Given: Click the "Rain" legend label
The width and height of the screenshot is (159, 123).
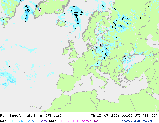Looking at the screenshot, I should (3, 121).
